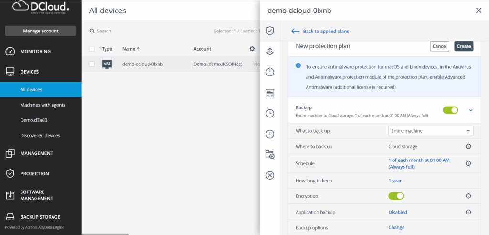Disable the Backup module toggle

(450, 110)
